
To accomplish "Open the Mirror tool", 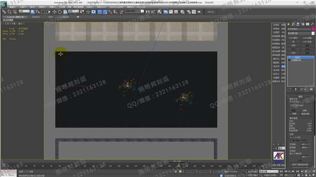I will click(148, 12).
